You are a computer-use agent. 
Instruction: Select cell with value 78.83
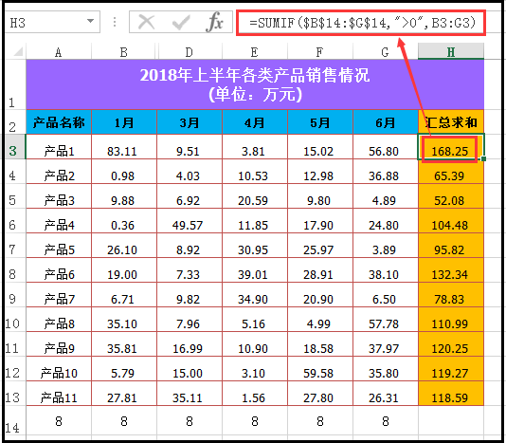point(451,295)
